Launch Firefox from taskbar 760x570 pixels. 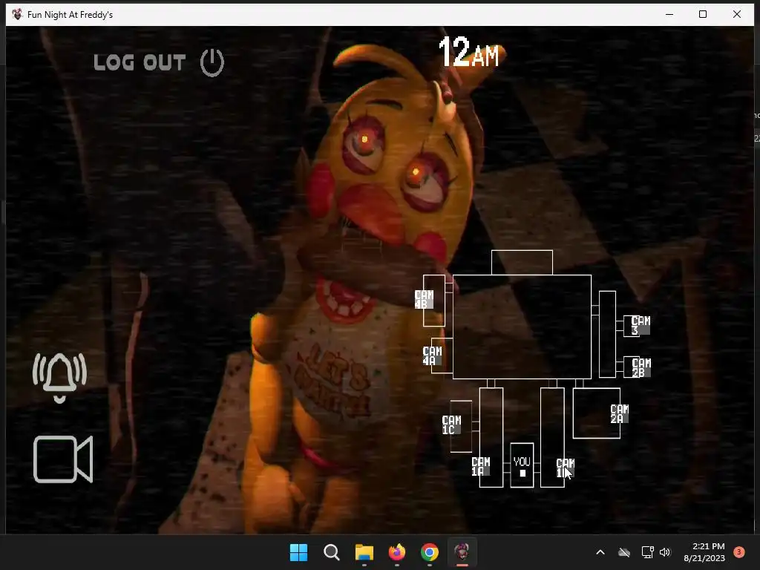[397, 552]
